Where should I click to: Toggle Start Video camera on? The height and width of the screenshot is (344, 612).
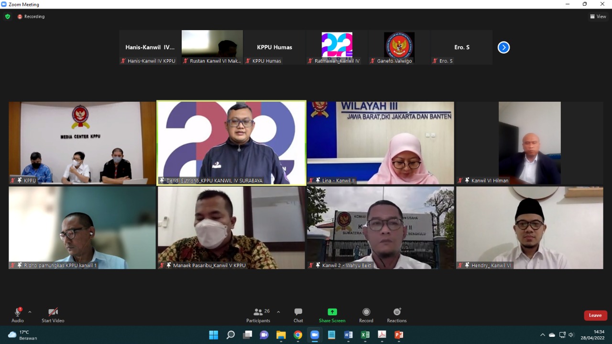pos(53,312)
